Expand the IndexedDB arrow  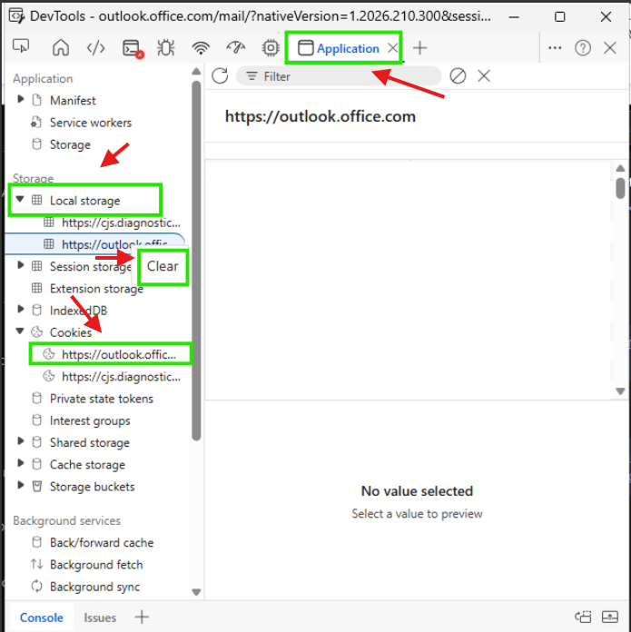[20, 309]
